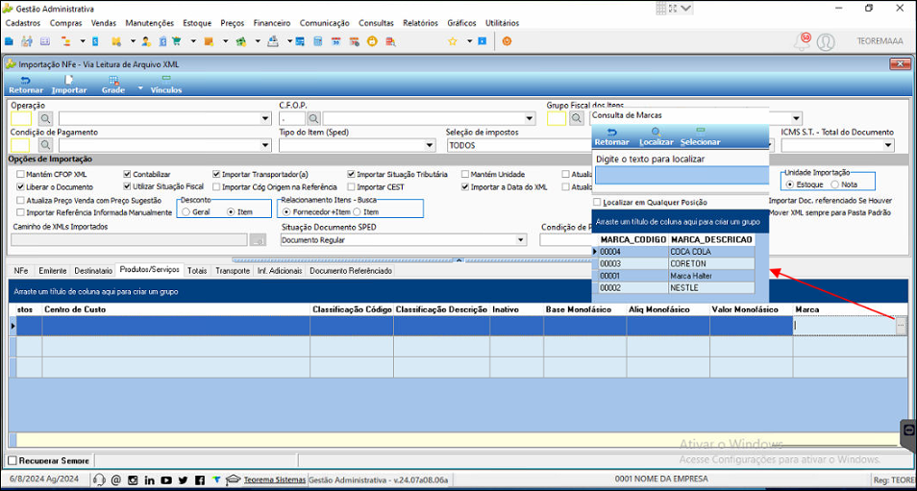The width and height of the screenshot is (917, 491).
Task: Click the Marca column header
Action: (x=850, y=309)
